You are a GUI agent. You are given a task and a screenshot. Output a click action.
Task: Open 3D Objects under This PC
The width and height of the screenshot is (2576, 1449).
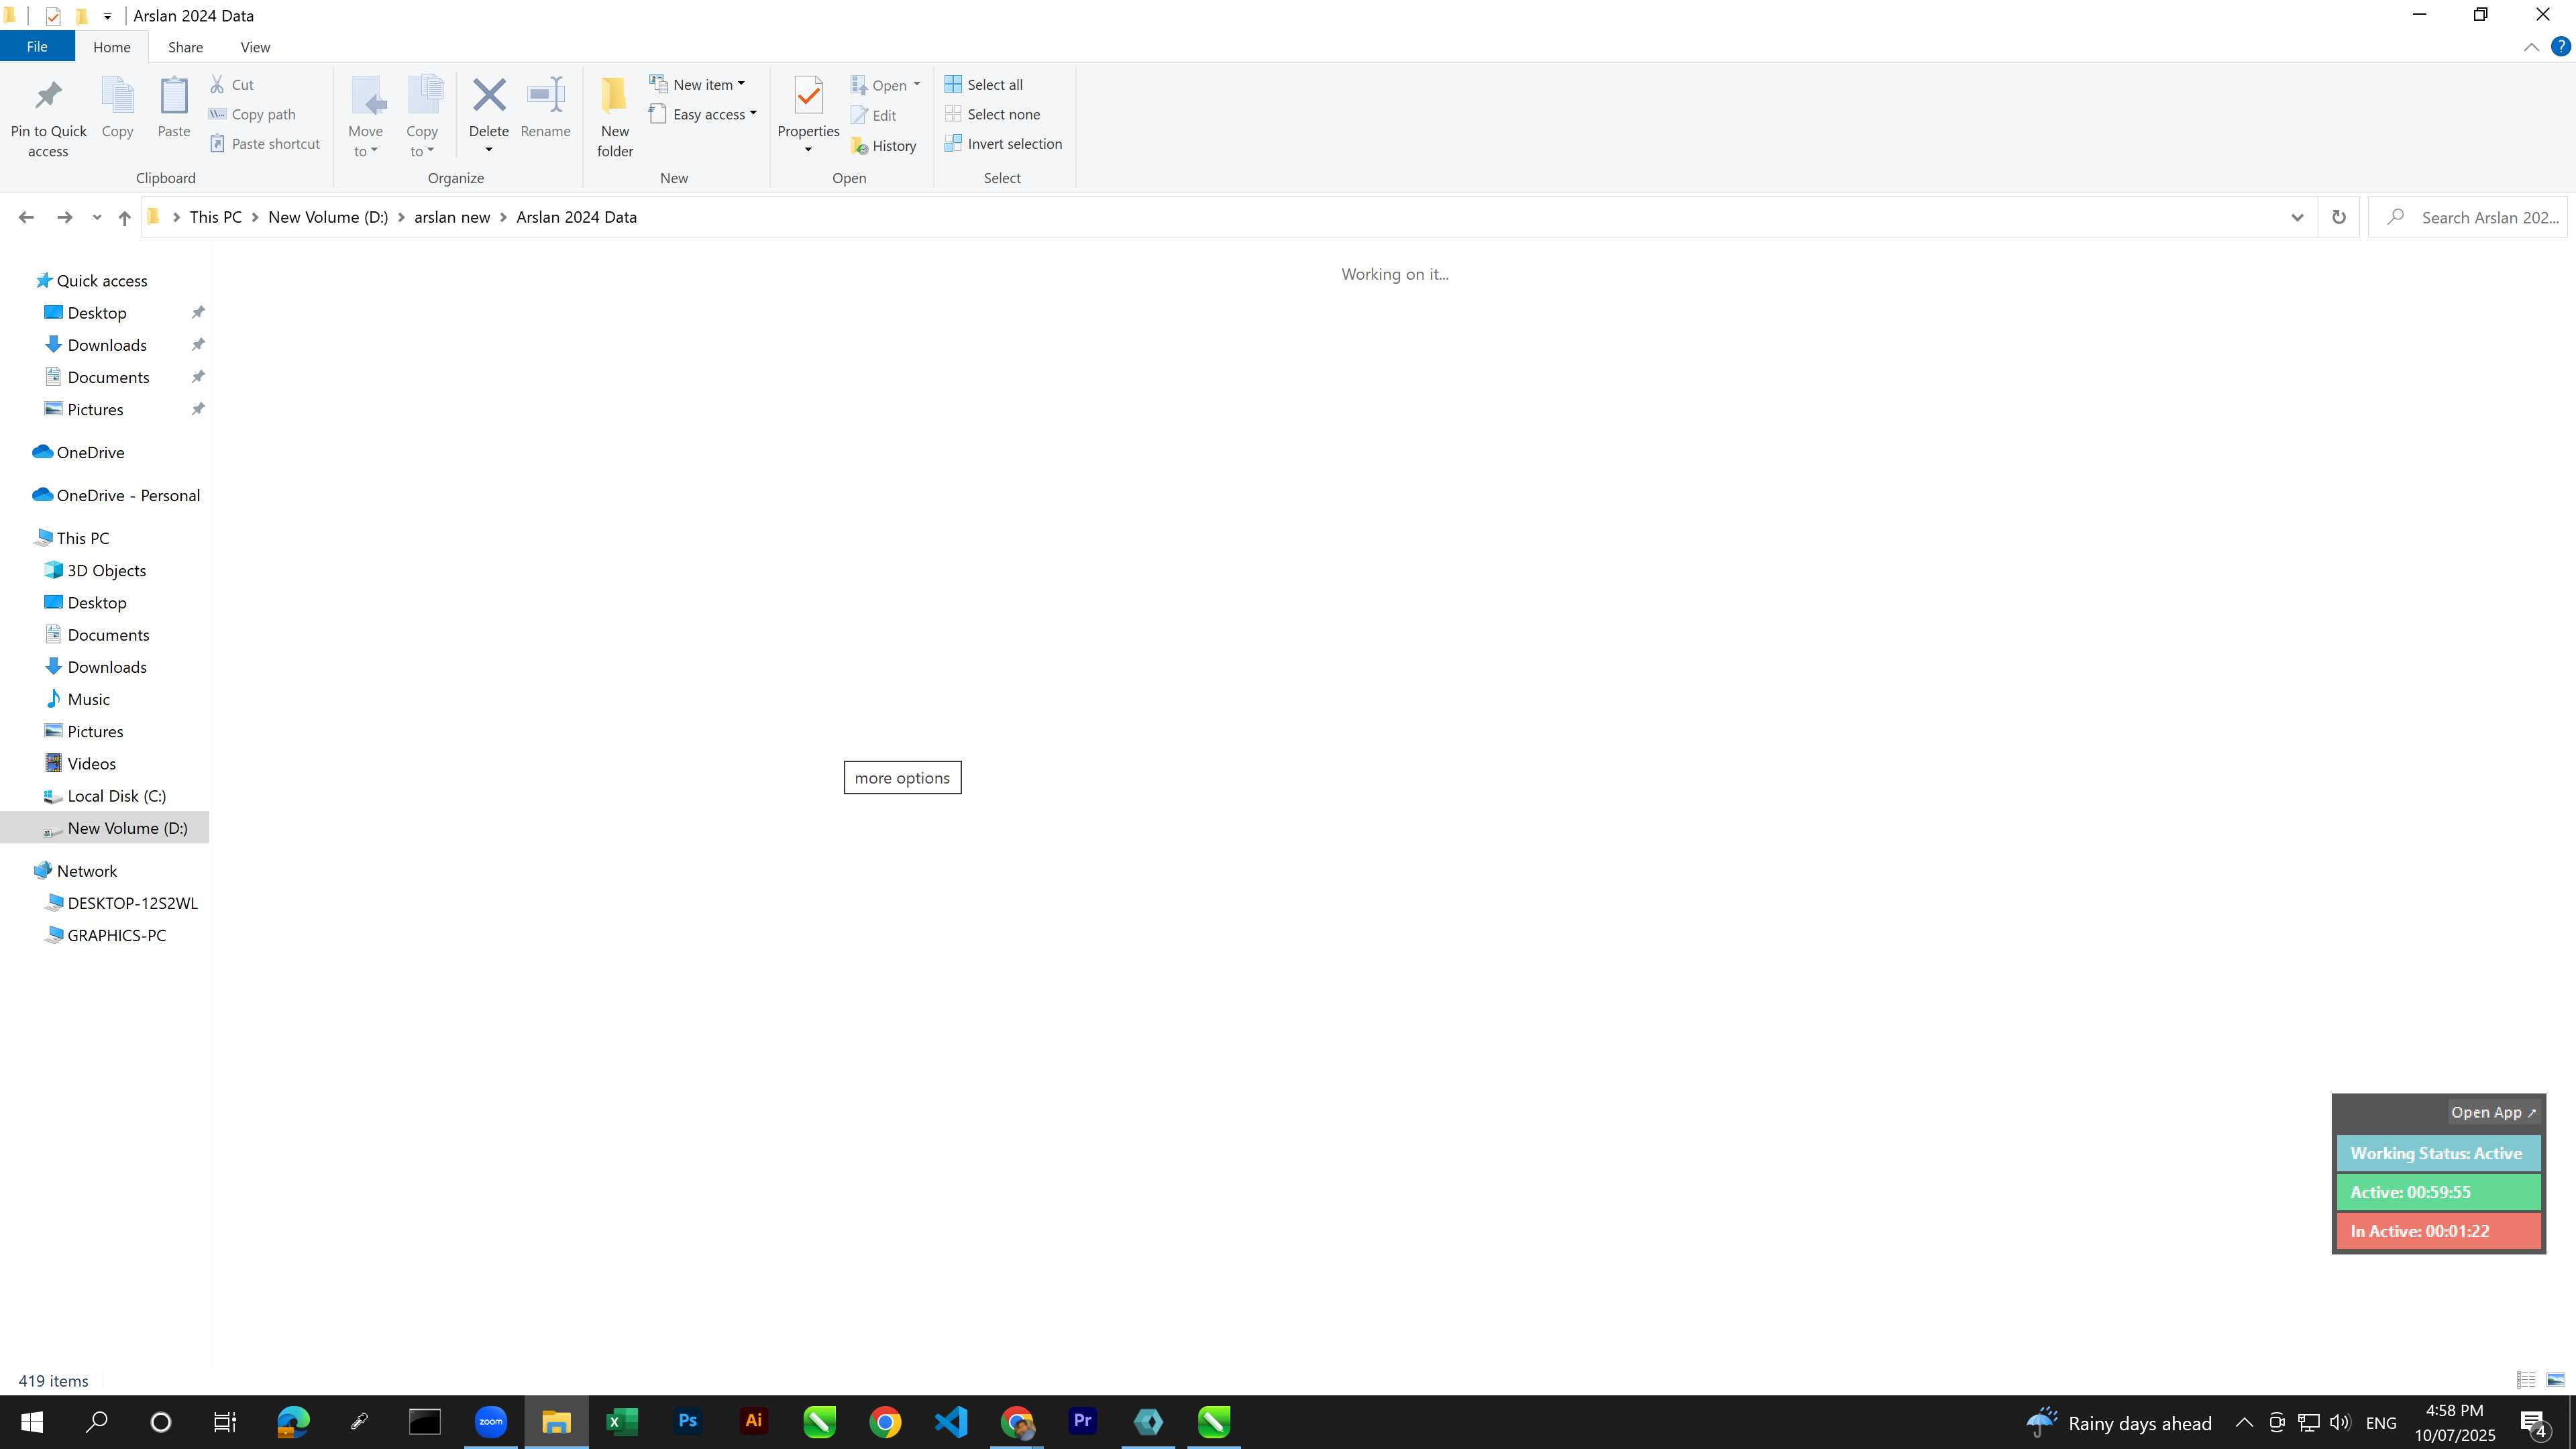coord(107,570)
